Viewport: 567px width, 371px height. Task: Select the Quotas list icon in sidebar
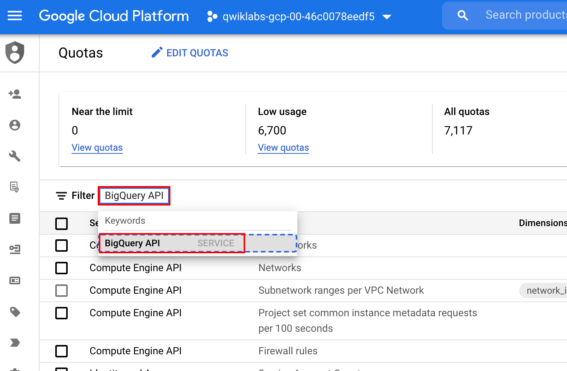point(15,218)
